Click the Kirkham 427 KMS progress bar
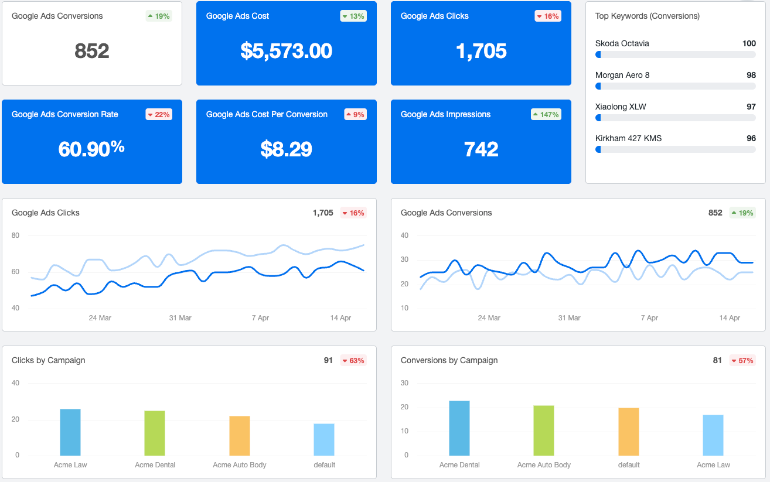This screenshot has width=770, height=482. coord(675,149)
